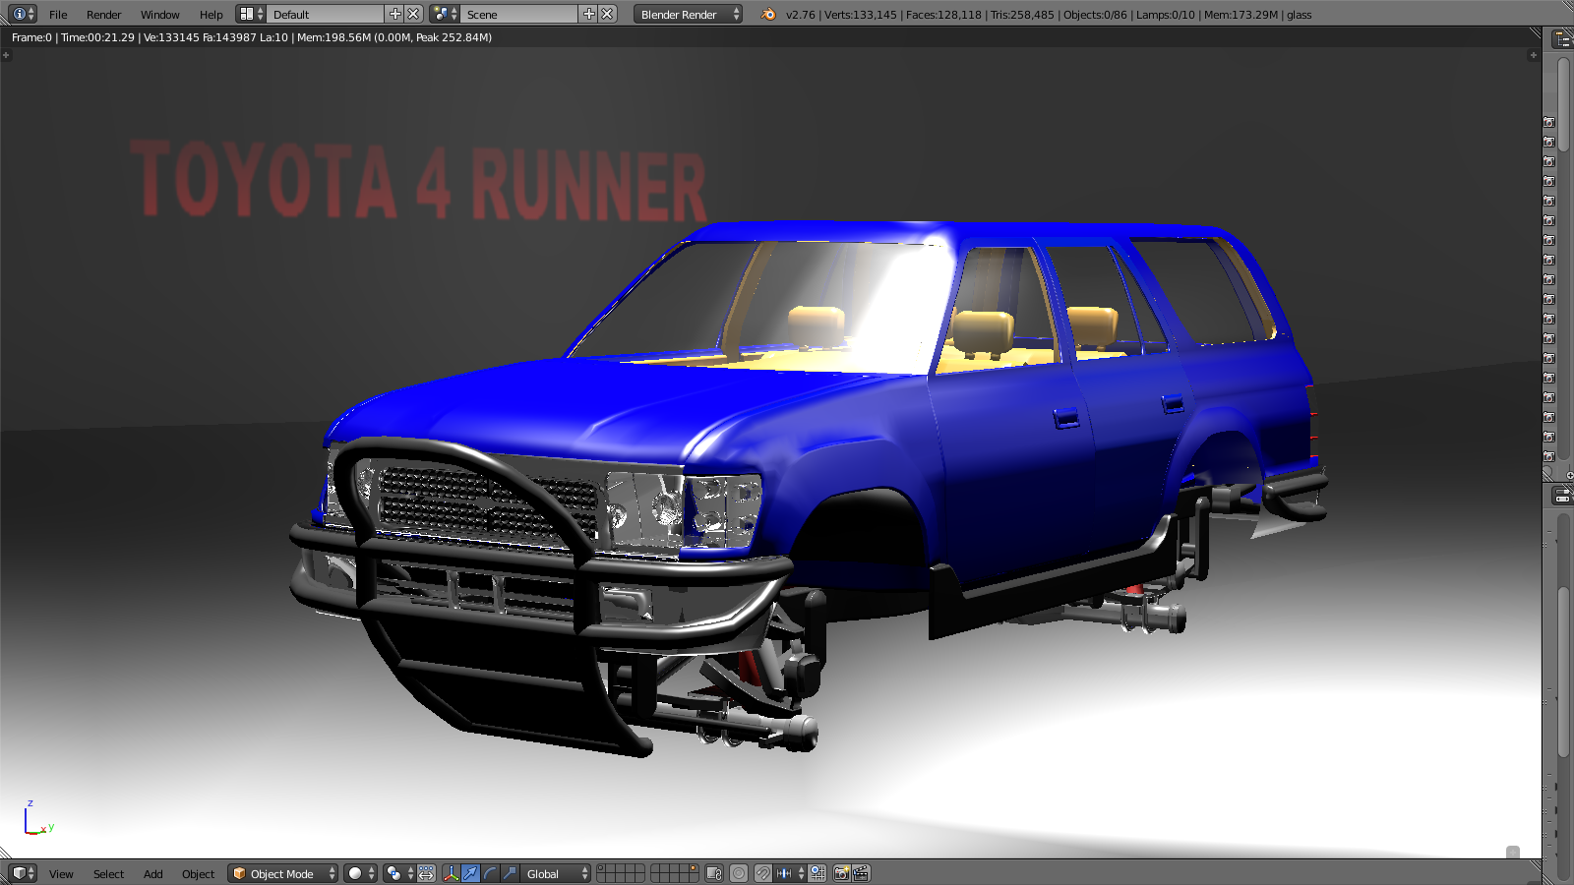
Task: Click the Frame:0 render info text
Action: [252, 37]
